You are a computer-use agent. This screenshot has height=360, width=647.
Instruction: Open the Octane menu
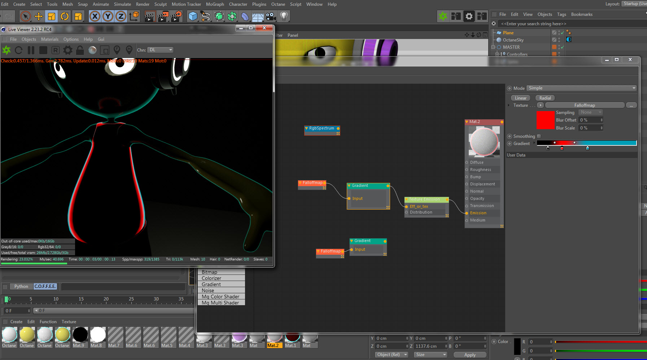(x=278, y=4)
